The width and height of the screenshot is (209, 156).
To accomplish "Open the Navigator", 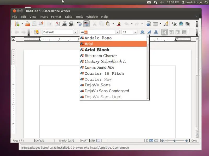I will 181,24.
